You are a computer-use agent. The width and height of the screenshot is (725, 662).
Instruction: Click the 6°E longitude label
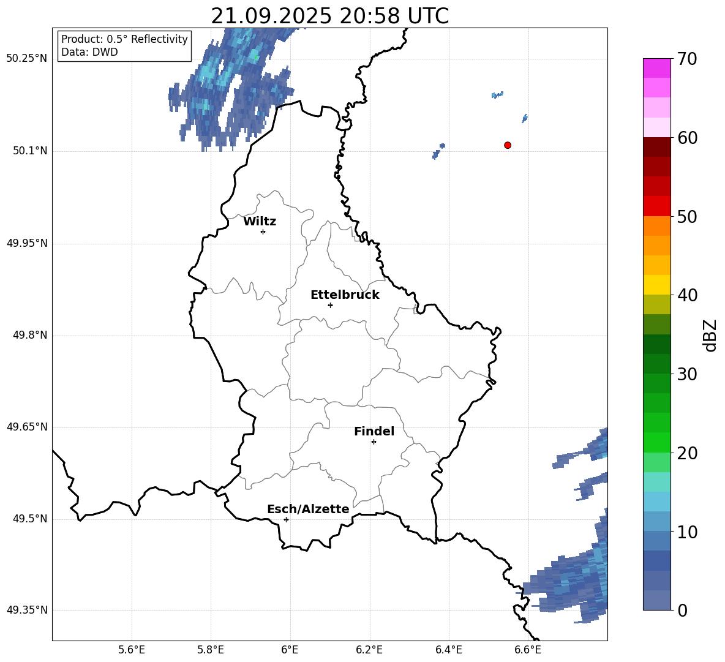click(290, 650)
